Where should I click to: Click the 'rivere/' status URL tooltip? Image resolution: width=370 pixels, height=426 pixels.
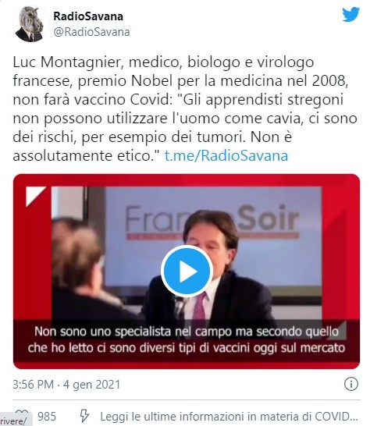15,421
